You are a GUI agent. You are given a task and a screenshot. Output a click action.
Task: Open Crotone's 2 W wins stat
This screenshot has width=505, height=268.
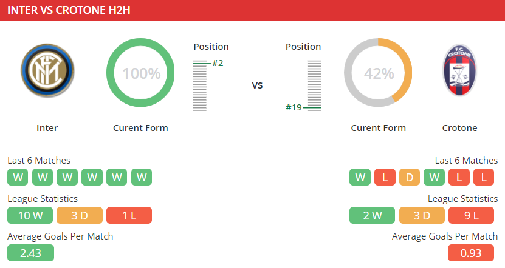point(372,215)
